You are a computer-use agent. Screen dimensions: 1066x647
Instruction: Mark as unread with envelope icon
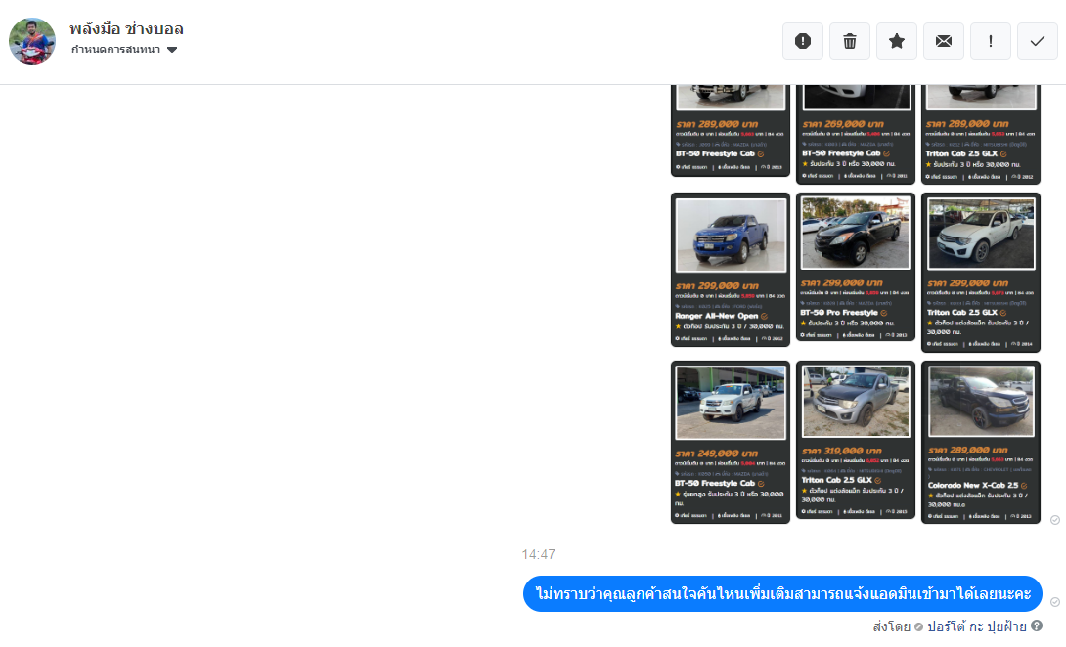(944, 41)
